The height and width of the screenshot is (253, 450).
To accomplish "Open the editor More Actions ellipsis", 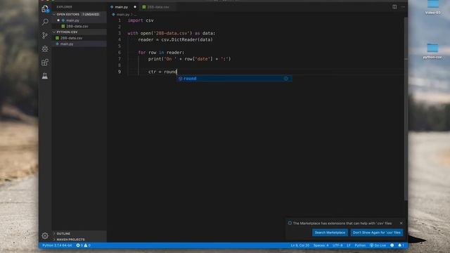I will 403,7.
